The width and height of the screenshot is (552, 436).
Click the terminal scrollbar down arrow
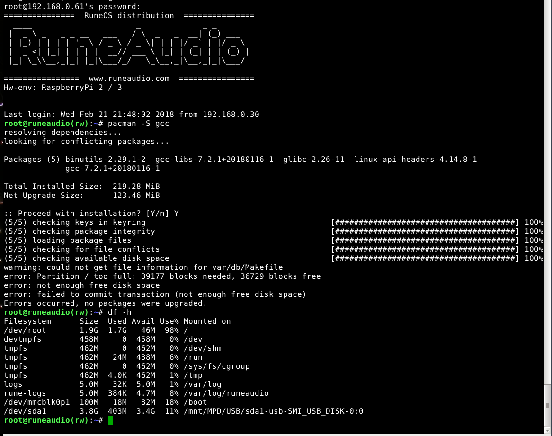click(x=547, y=430)
